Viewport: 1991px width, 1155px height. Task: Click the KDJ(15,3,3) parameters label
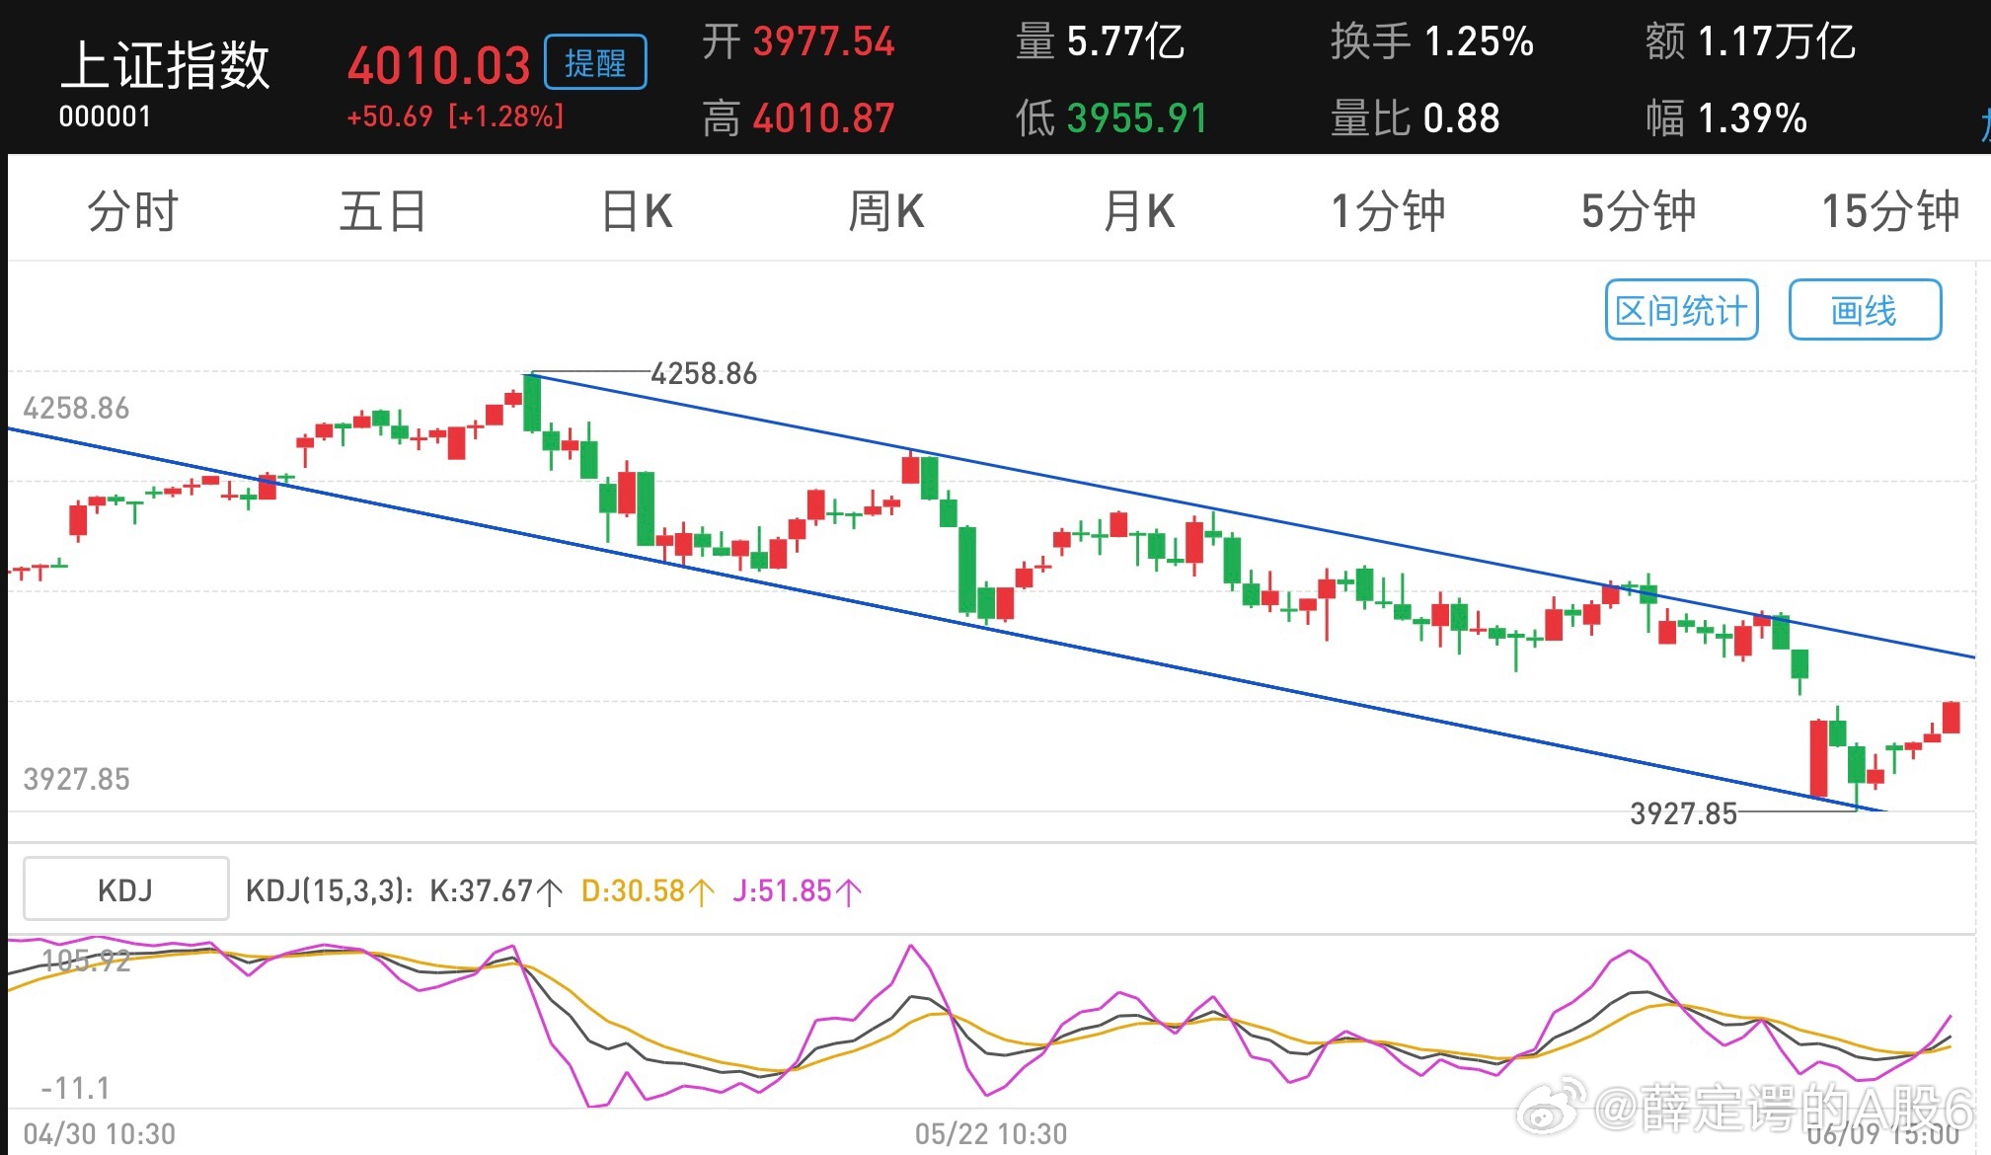coord(329,890)
